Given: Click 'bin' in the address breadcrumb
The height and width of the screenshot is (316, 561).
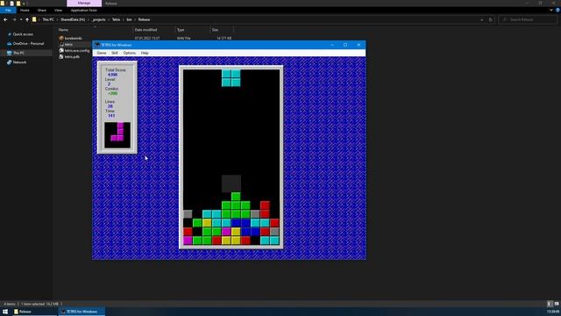Looking at the screenshot, I should point(129,19).
